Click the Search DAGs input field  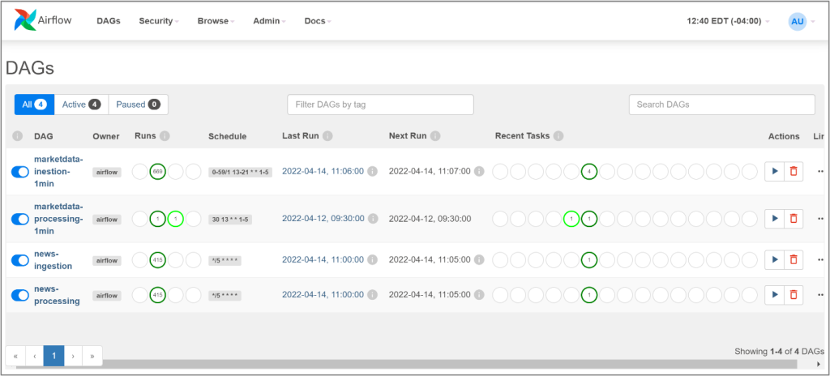tap(721, 105)
